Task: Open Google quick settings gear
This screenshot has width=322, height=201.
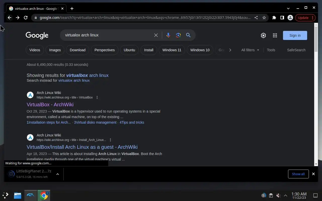Action: [x=263, y=35]
